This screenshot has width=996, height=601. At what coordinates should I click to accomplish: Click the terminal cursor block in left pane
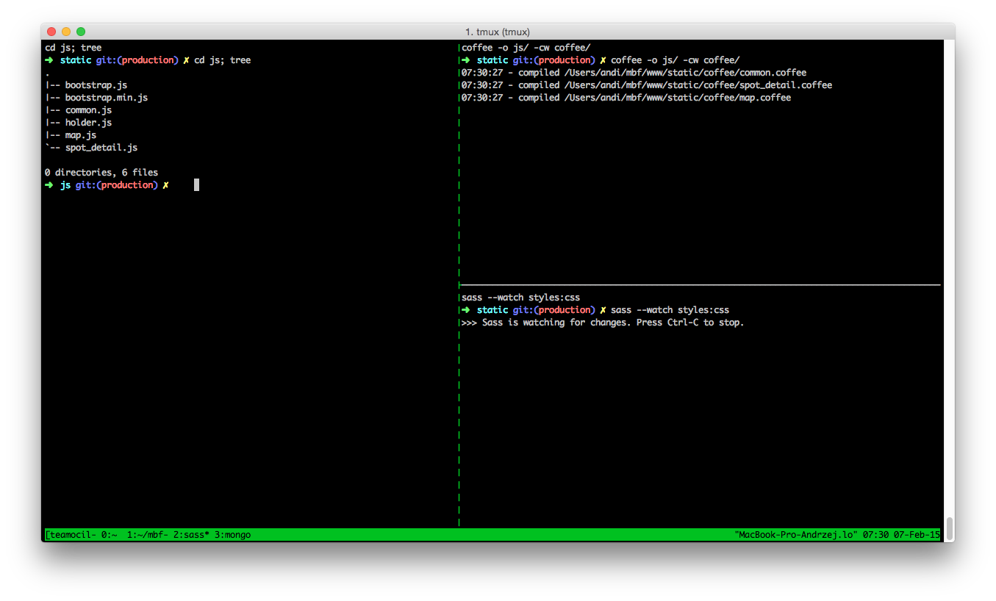point(196,185)
